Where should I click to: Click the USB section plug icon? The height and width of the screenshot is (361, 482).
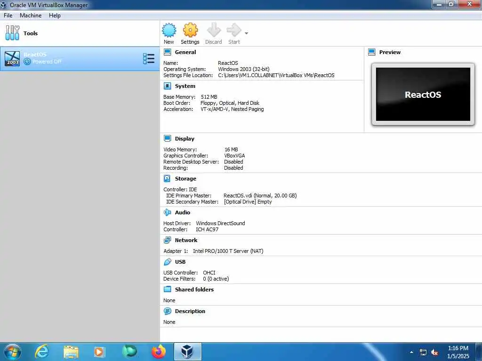pyautogui.click(x=168, y=261)
